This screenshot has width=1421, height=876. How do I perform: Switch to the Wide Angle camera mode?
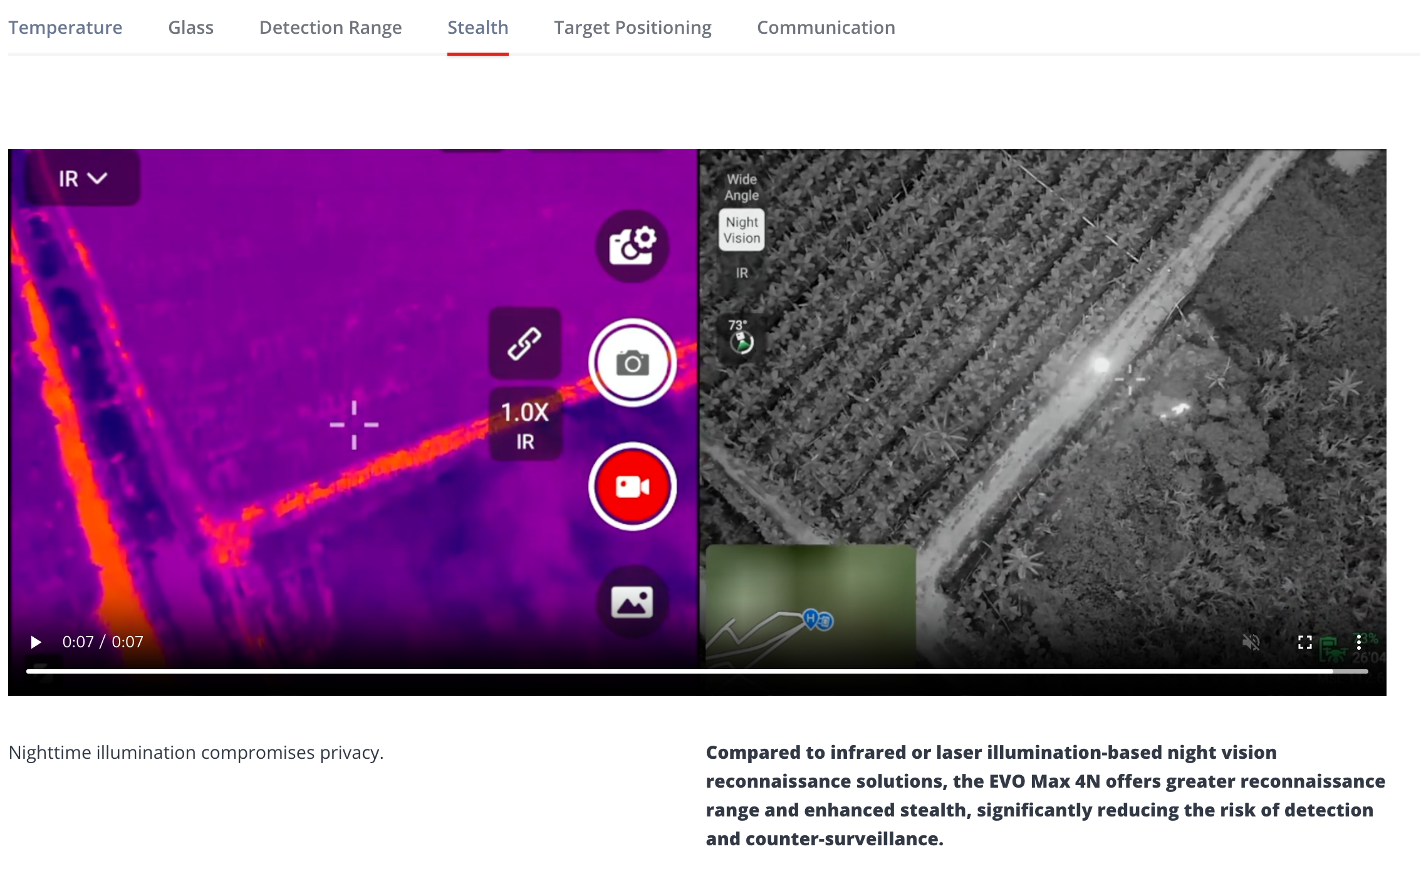click(x=742, y=187)
